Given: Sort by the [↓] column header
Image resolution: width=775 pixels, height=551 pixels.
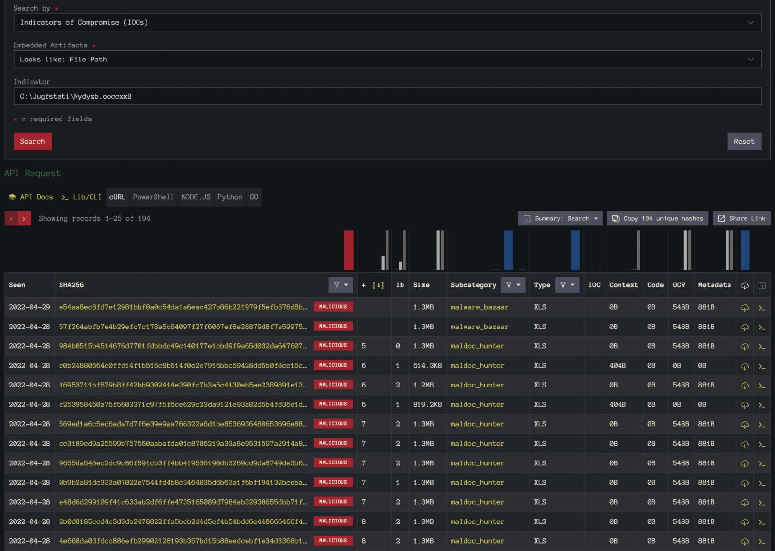Looking at the screenshot, I should click(378, 285).
